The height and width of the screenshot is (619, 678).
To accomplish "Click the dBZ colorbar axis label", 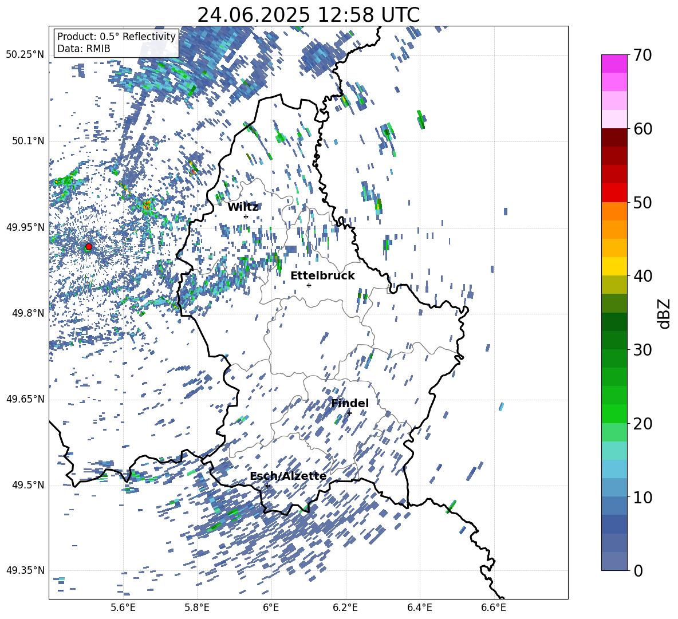I will [x=664, y=313].
